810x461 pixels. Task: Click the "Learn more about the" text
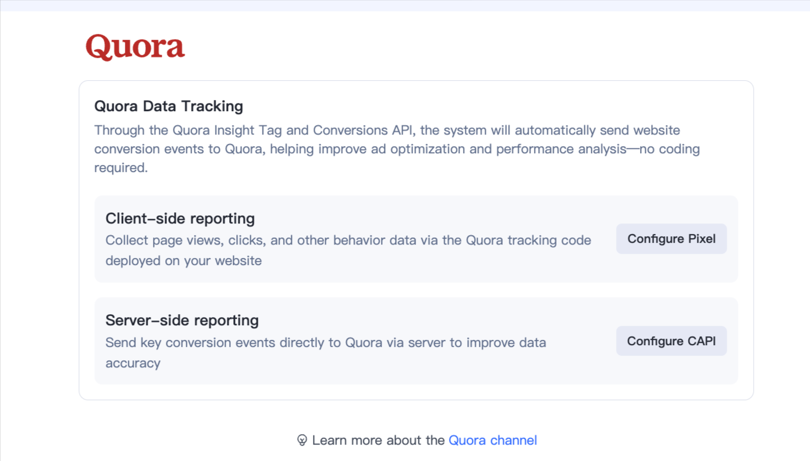[x=378, y=441]
